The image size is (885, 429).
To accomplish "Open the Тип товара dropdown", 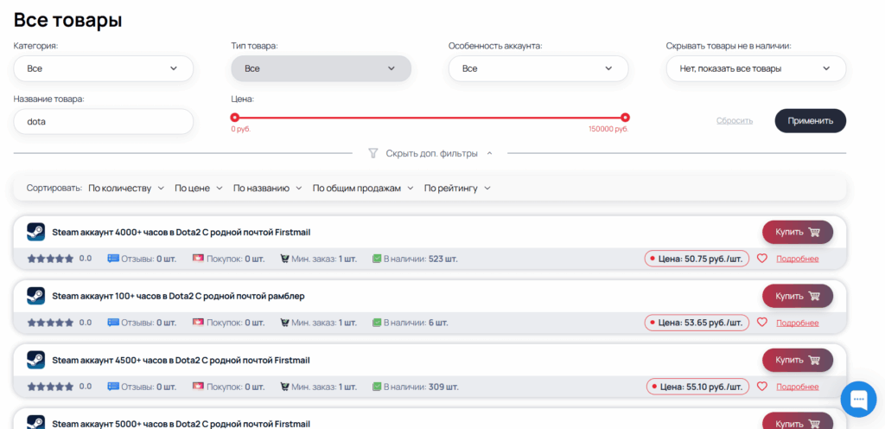I will (322, 68).
